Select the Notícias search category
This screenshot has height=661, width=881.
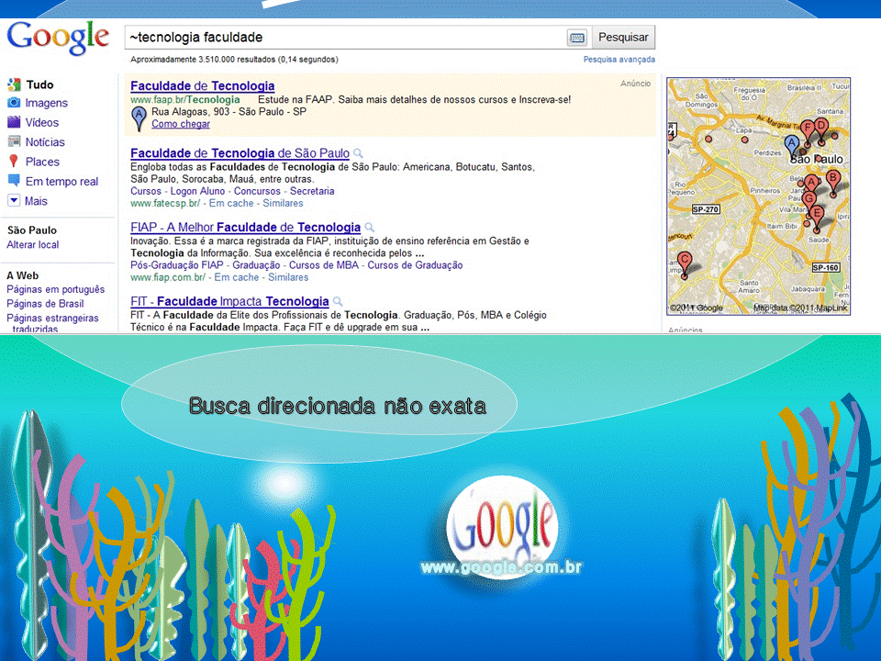(x=45, y=142)
